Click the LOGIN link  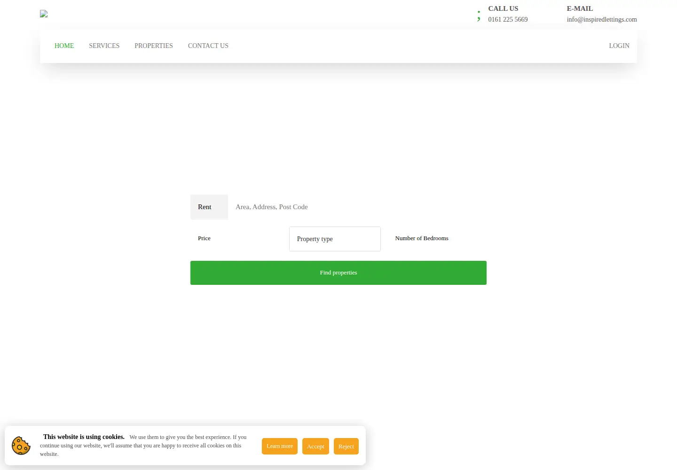pyautogui.click(x=619, y=46)
